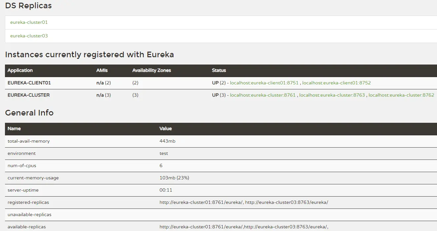
Task: Click the 'UP (2)' status text
Action: (219, 83)
